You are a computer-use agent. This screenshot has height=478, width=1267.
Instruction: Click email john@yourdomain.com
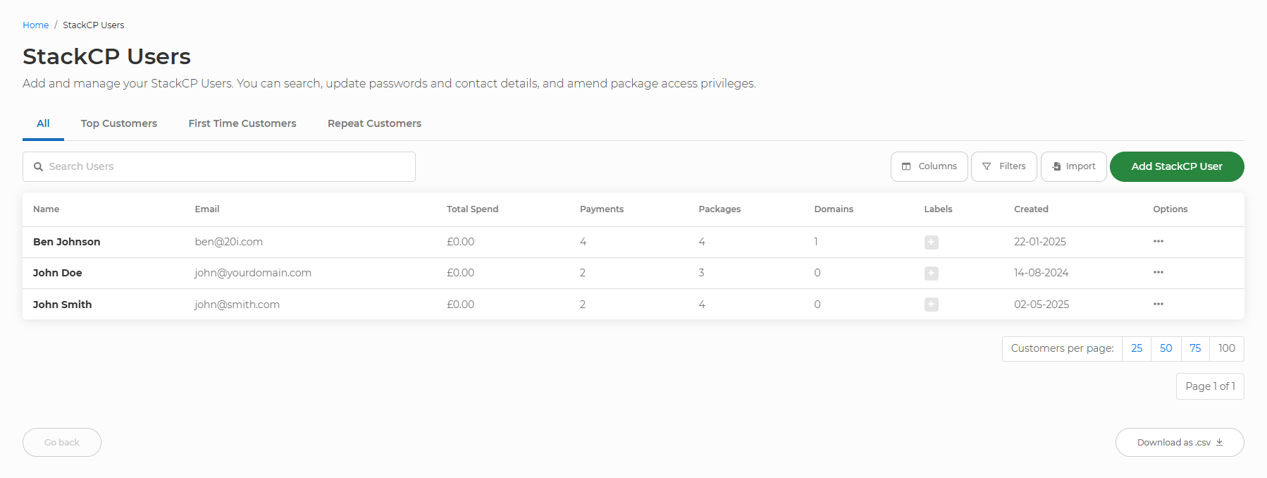(x=253, y=273)
